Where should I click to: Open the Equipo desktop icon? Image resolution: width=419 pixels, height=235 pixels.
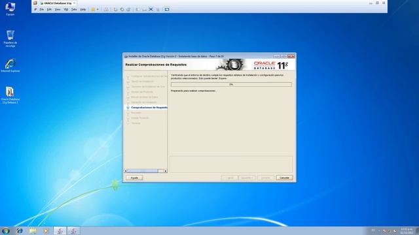pyautogui.click(x=10, y=8)
